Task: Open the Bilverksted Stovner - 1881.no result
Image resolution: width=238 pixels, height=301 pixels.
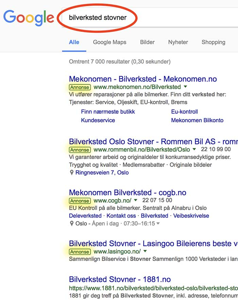Action: [120, 280]
